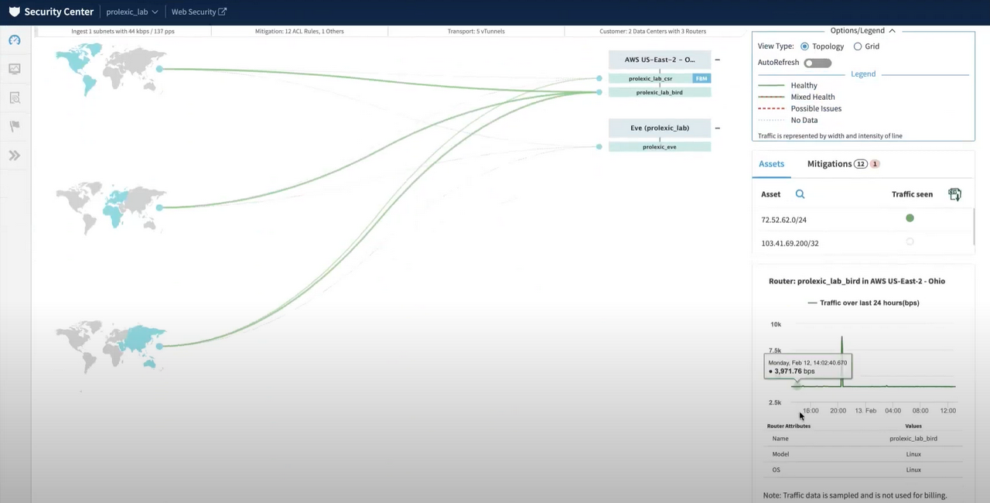Switch to the Mitigations tab
The width and height of the screenshot is (990, 503).
coord(841,163)
